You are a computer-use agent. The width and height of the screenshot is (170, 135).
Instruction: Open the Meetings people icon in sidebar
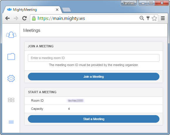[x=11, y=34]
